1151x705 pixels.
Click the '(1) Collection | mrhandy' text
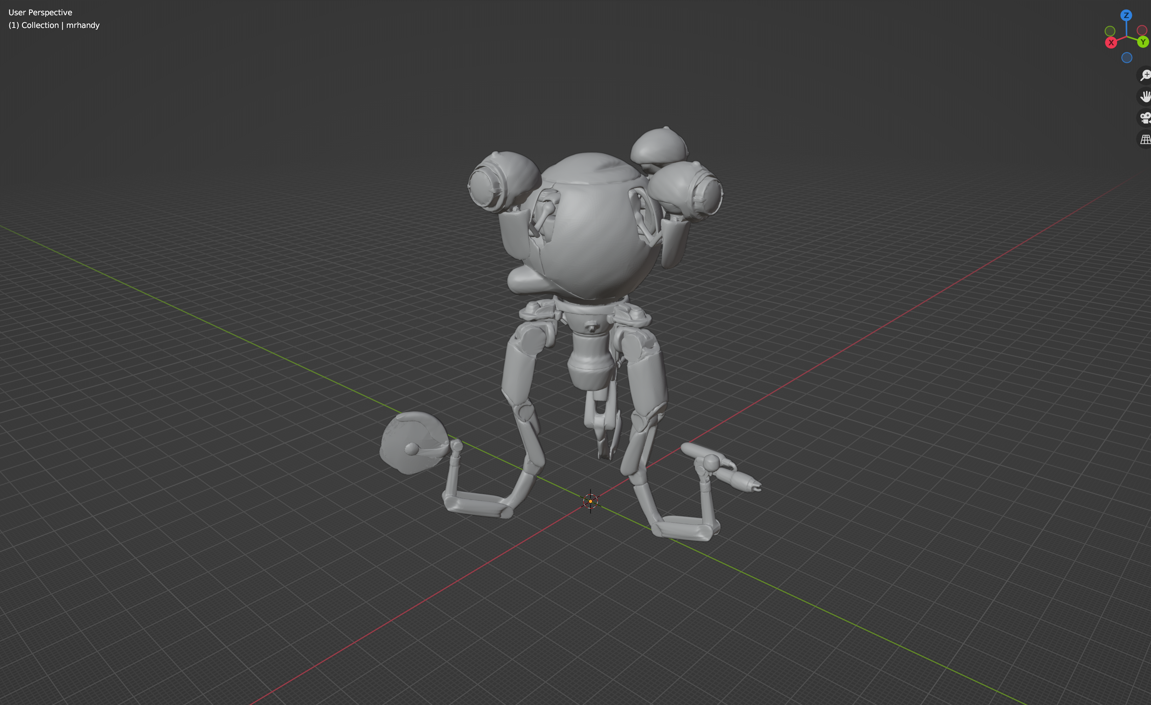54,25
